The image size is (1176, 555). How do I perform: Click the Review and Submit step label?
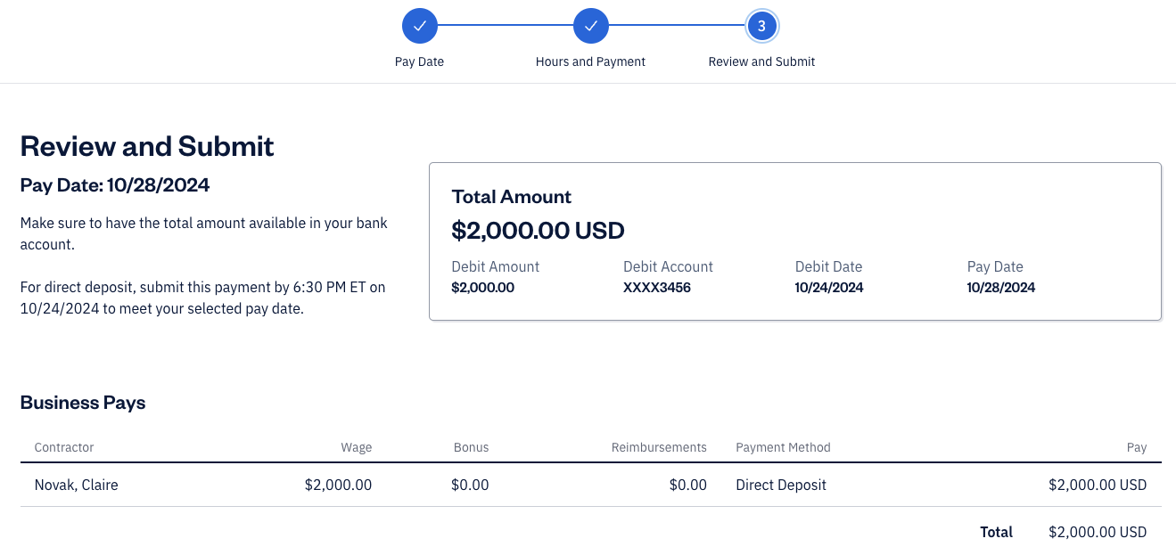(761, 61)
